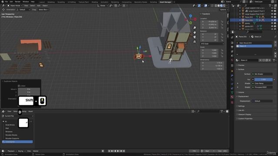This screenshot has height=156, width=278.
Task: Open the Color Ramp shader input
Action: coord(262,84)
